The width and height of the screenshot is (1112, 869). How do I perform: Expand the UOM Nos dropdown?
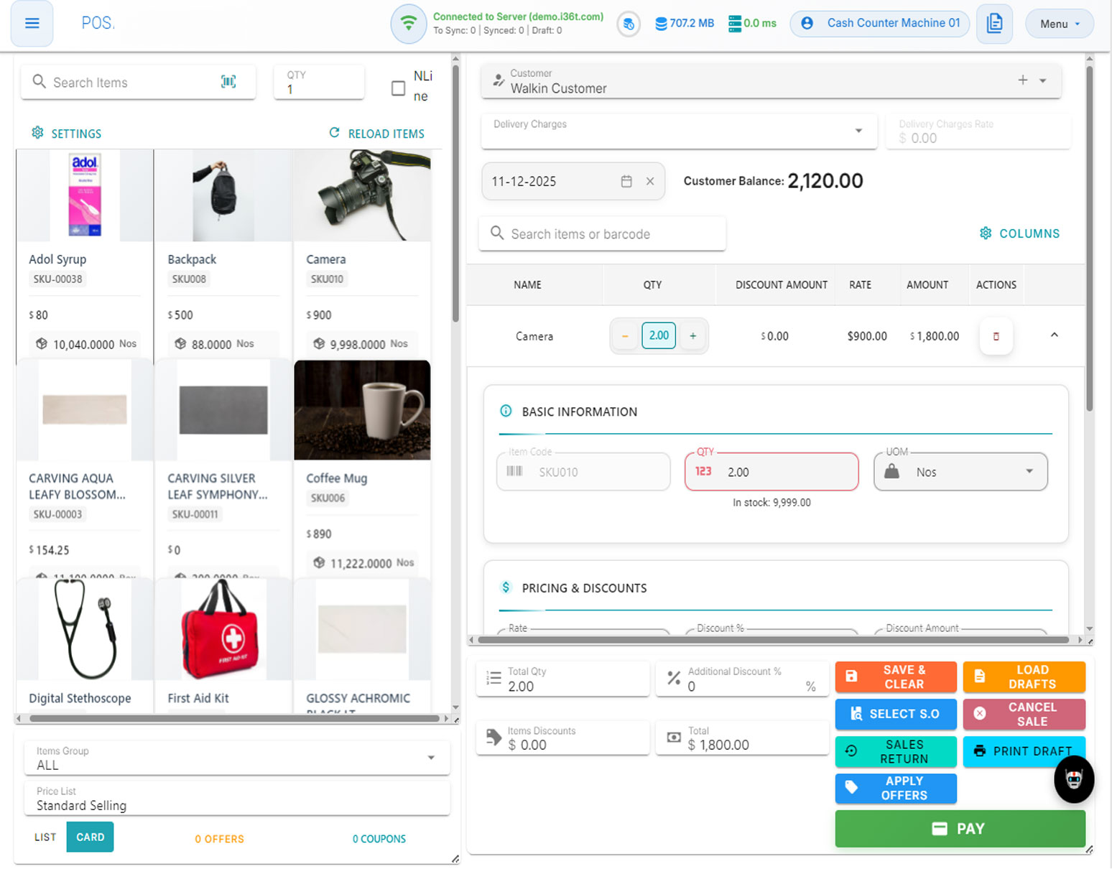[1029, 472]
